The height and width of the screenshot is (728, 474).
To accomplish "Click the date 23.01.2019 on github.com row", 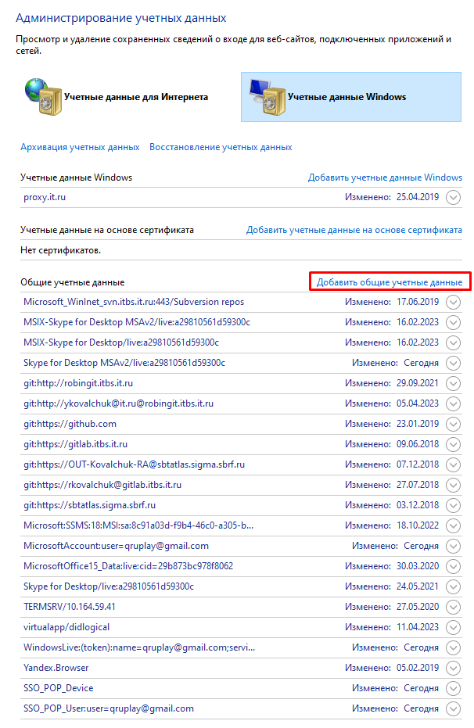I will [418, 425].
